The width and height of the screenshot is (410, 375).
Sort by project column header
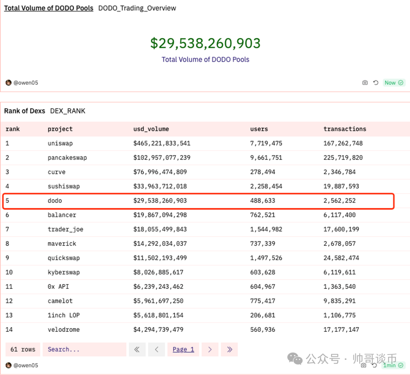[60, 129]
